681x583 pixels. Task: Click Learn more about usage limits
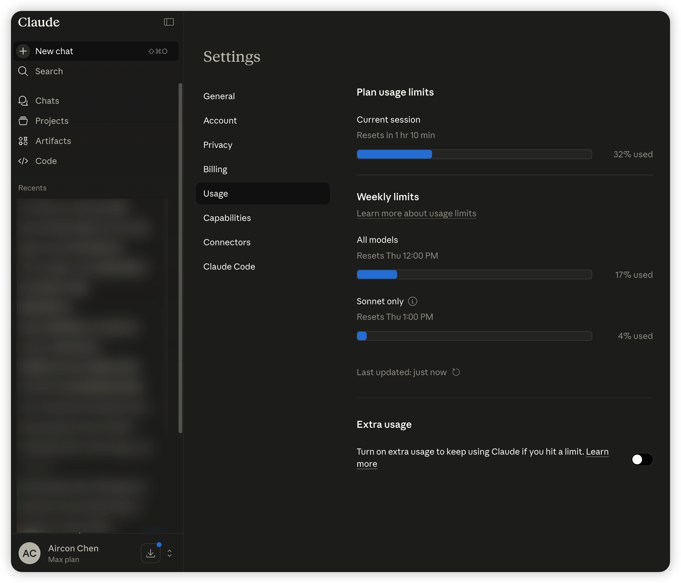coord(416,213)
